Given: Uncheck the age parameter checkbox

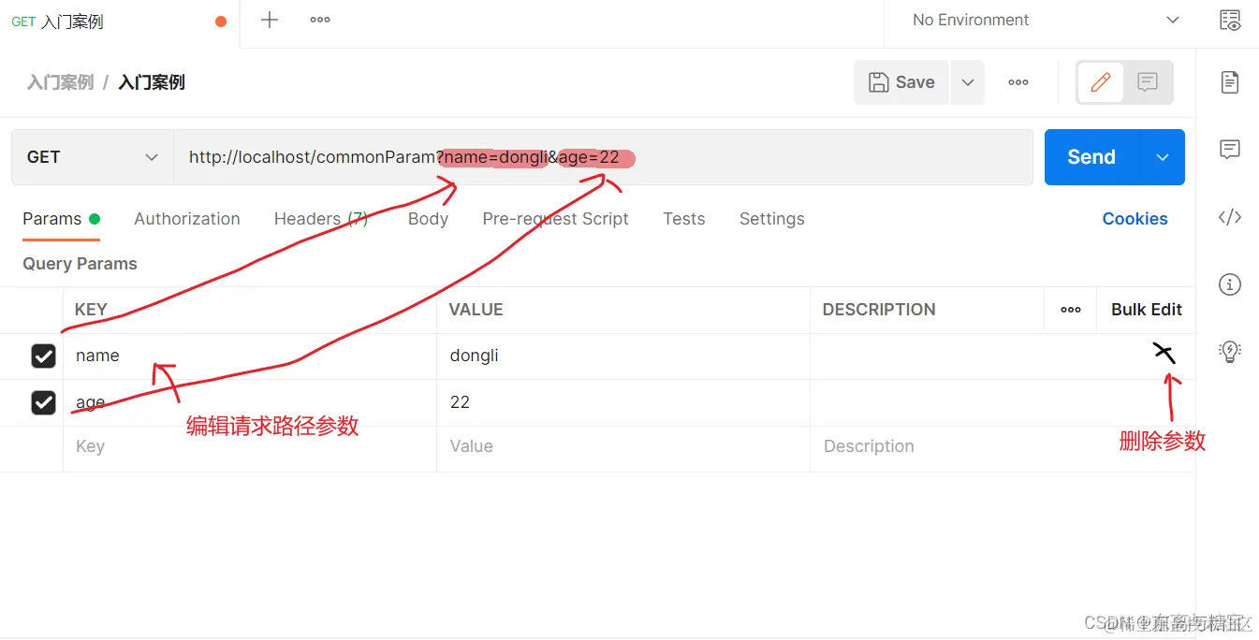Looking at the screenshot, I should click(x=43, y=402).
